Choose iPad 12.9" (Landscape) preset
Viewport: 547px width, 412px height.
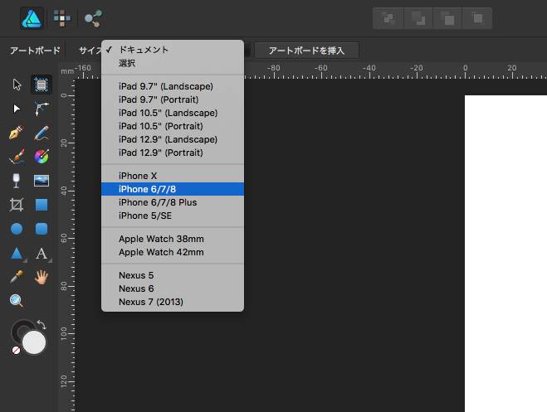click(x=173, y=139)
